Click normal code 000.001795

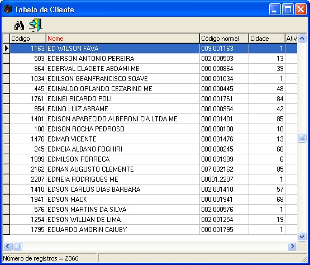tap(224, 230)
